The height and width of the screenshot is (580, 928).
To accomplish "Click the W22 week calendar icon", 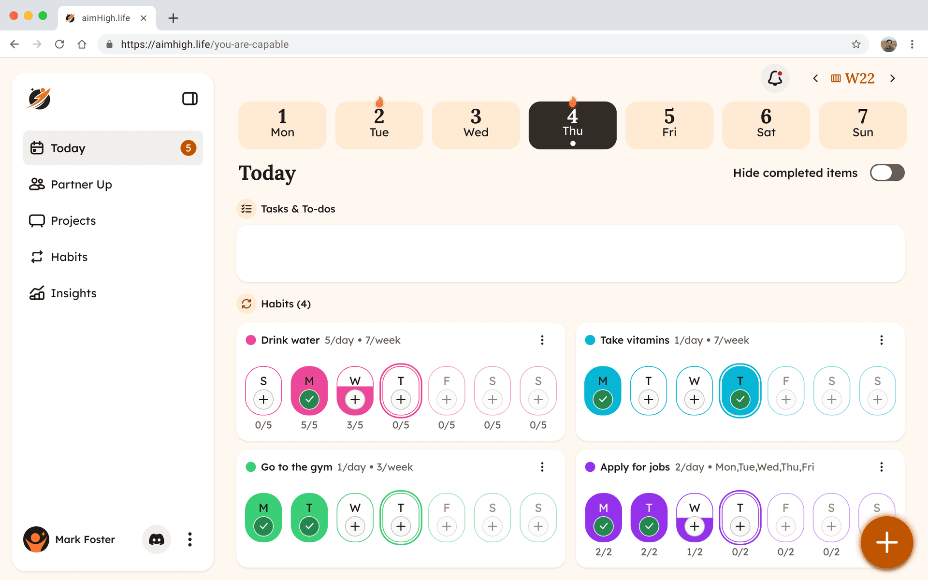I will coord(836,78).
